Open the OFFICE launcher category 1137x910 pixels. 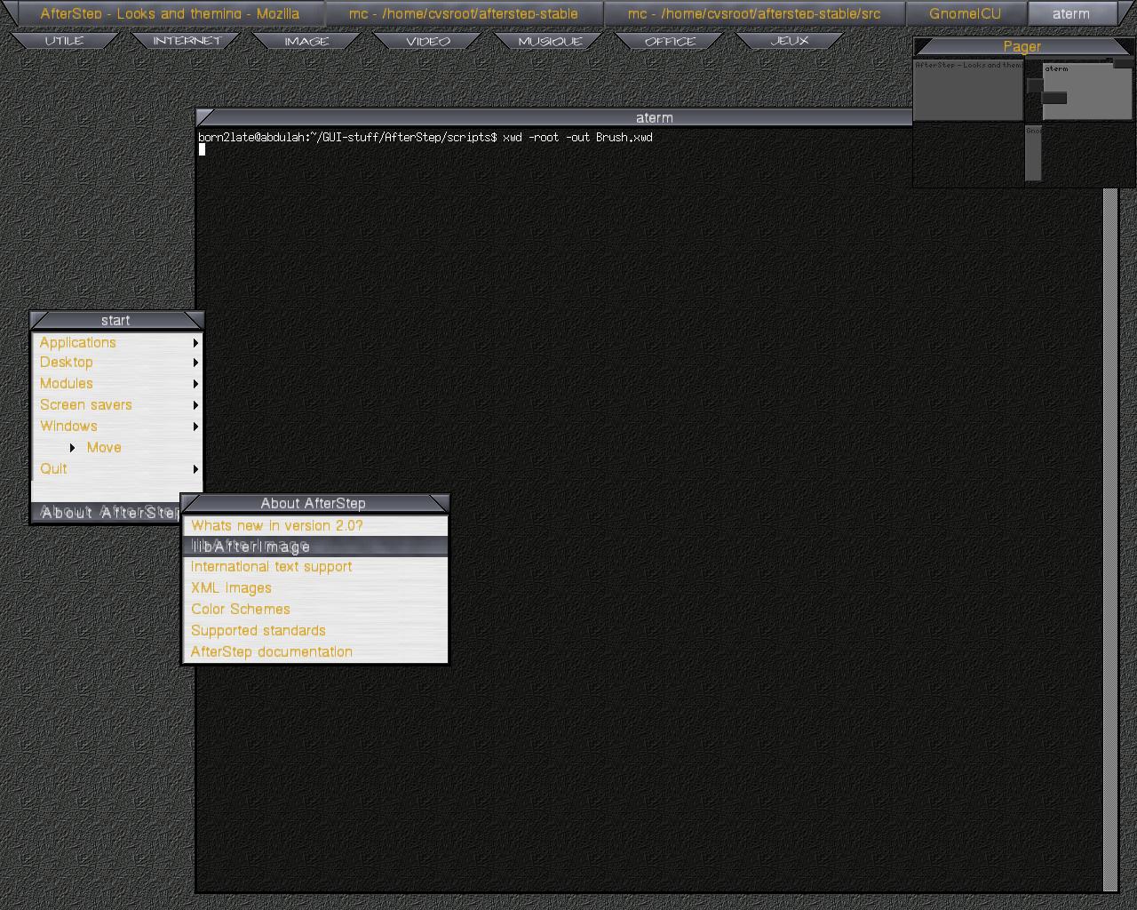[x=670, y=41]
